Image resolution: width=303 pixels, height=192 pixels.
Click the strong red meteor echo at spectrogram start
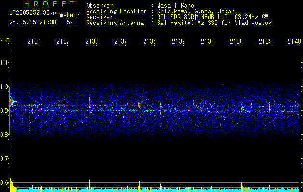coord(12,102)
